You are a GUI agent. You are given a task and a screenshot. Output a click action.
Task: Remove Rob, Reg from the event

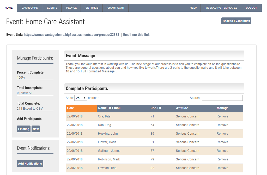222,125
